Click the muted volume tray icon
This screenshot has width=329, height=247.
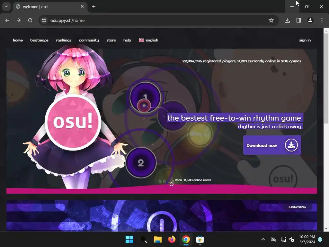pyautogui.click(x=292, y=239)
